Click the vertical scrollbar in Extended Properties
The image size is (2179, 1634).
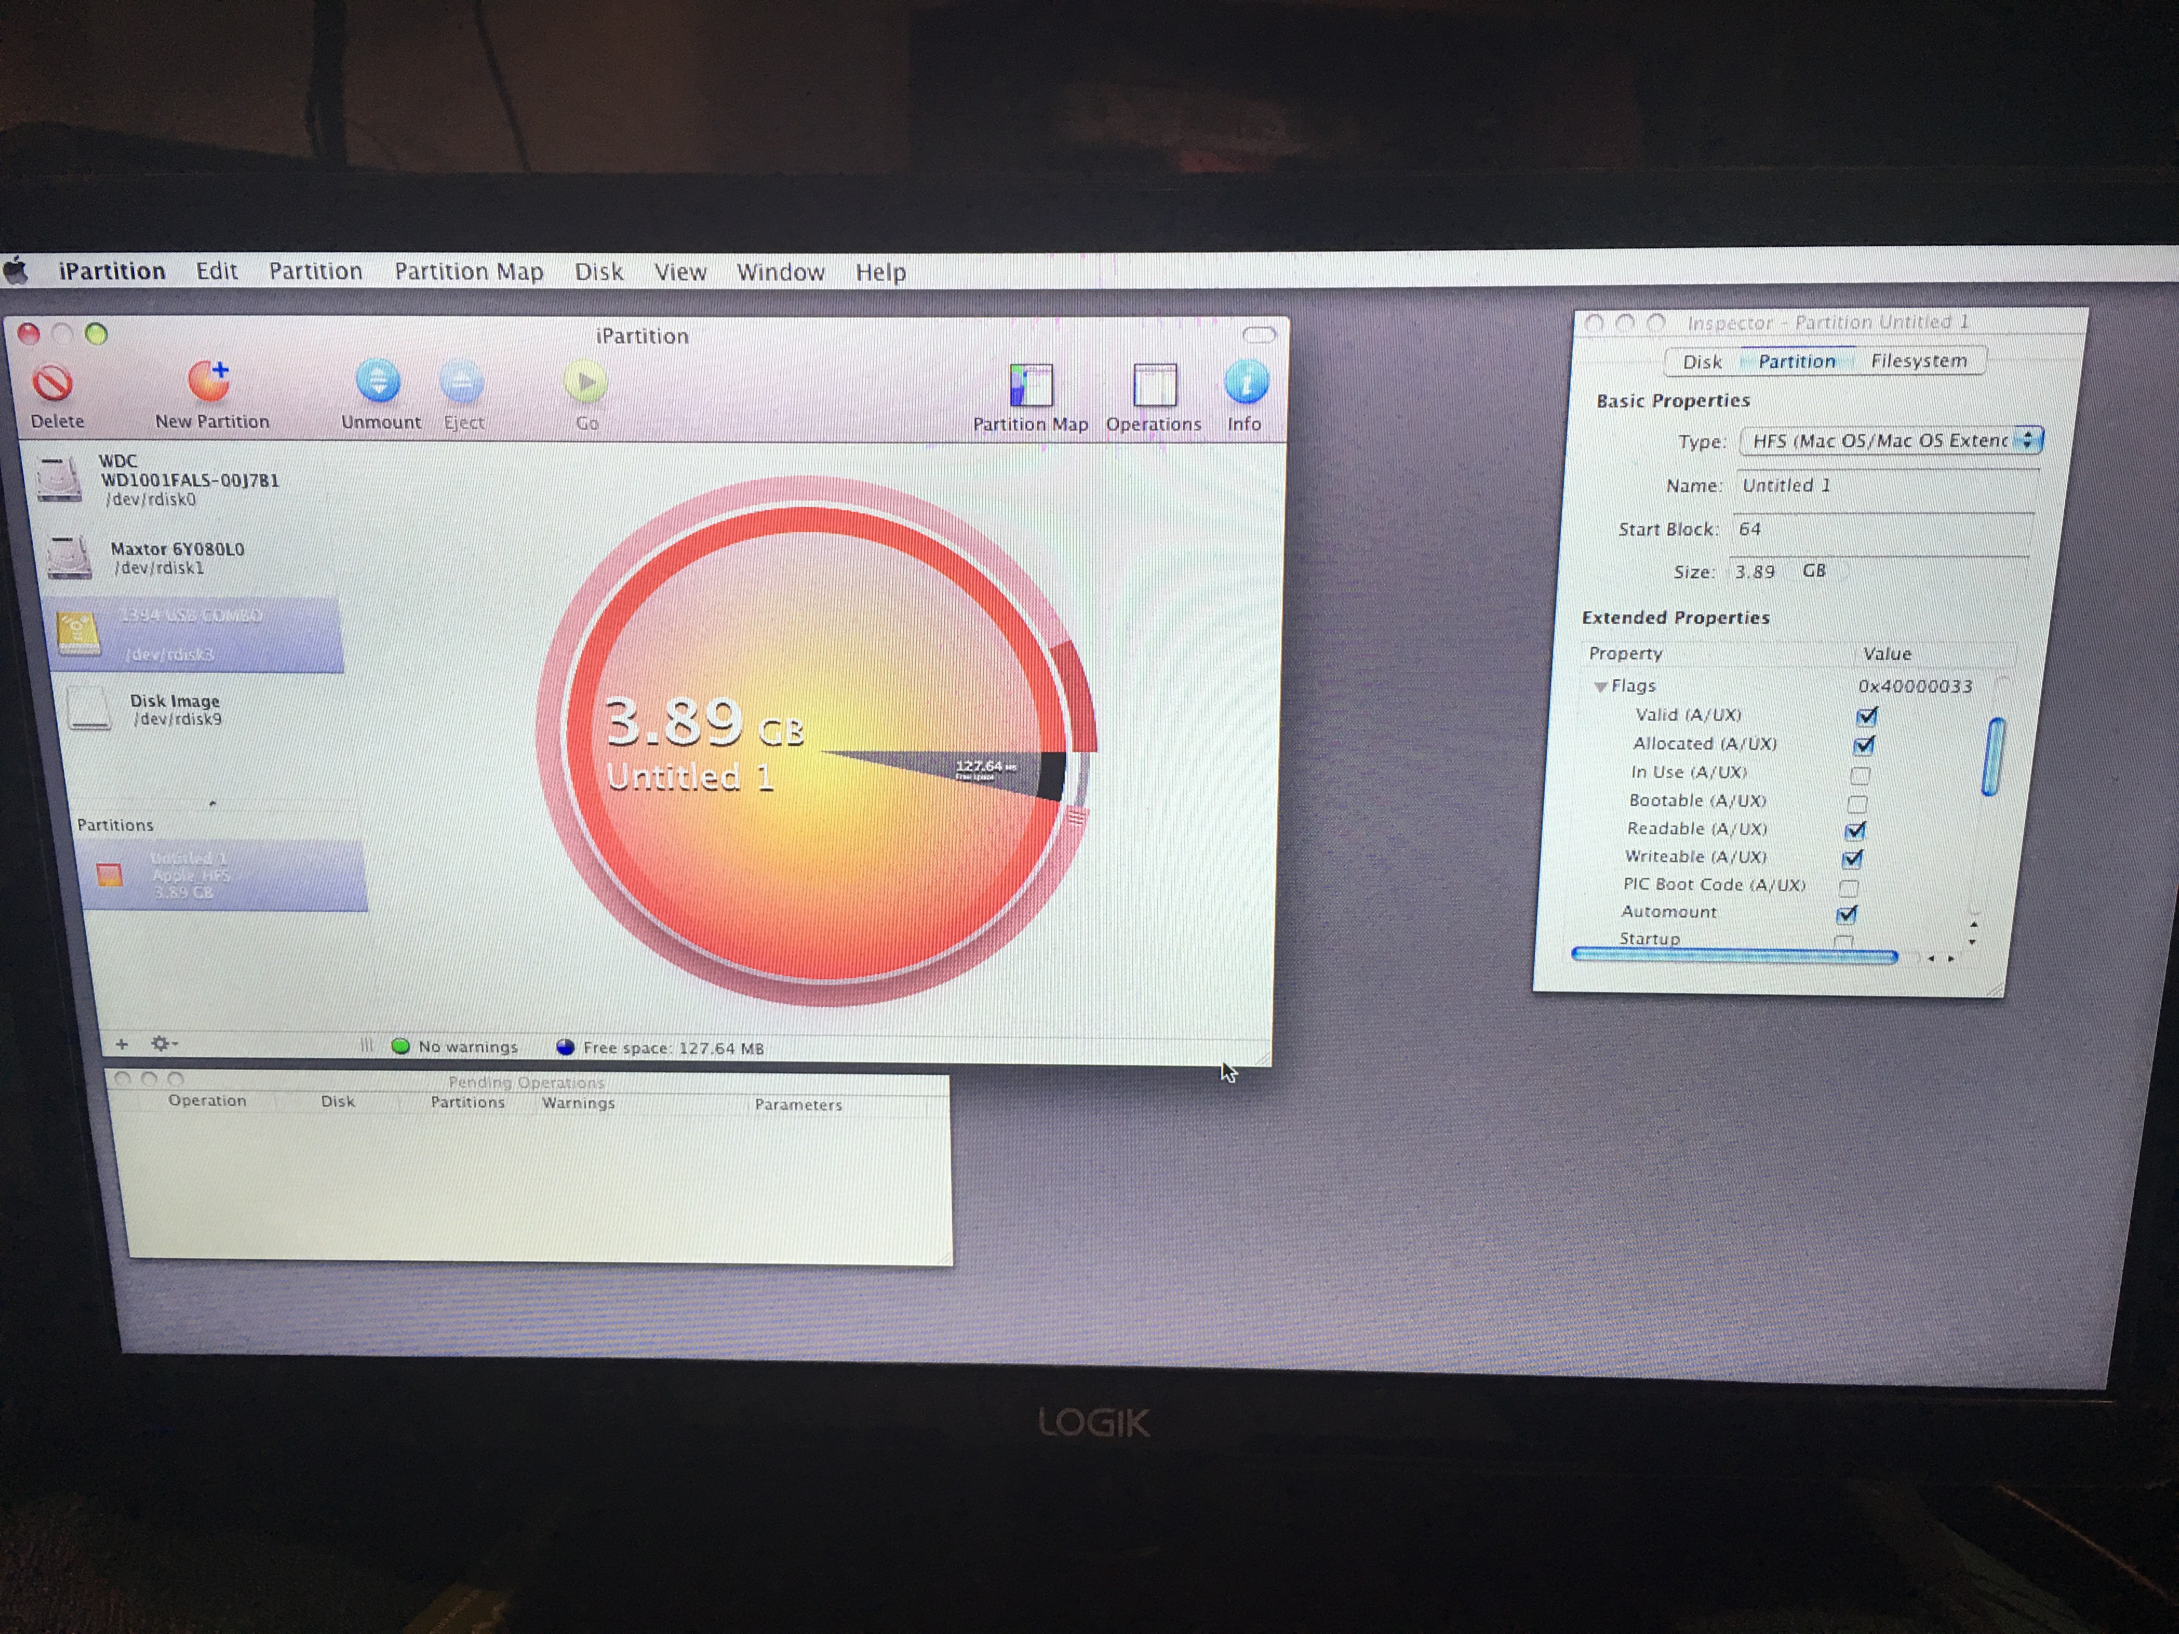point(1993,756)
